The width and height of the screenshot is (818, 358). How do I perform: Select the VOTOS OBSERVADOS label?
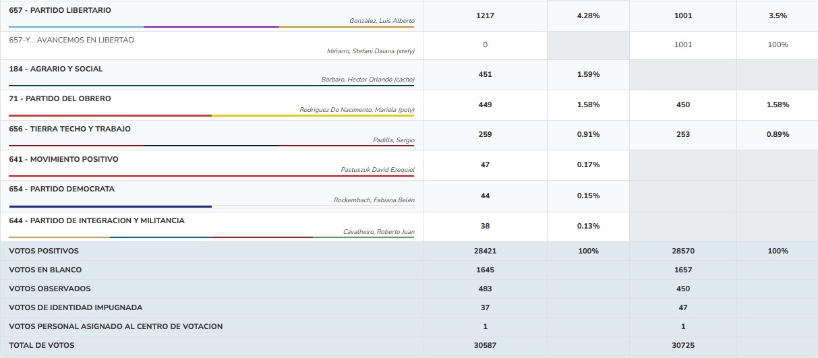click(49, 289)
